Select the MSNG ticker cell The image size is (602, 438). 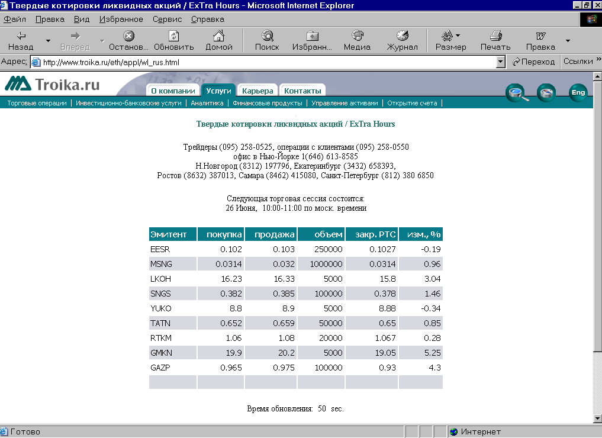173,264
